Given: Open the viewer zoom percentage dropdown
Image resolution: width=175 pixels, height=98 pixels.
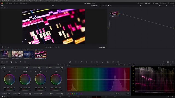Looking at the screenshot, I should [2, 6].
